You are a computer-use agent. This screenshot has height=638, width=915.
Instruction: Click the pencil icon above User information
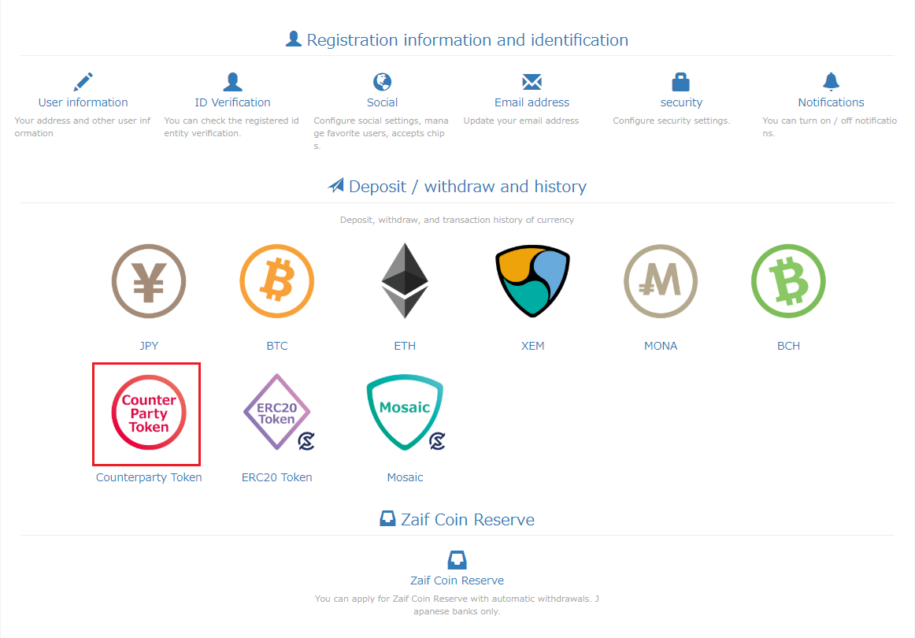(83, 82)
